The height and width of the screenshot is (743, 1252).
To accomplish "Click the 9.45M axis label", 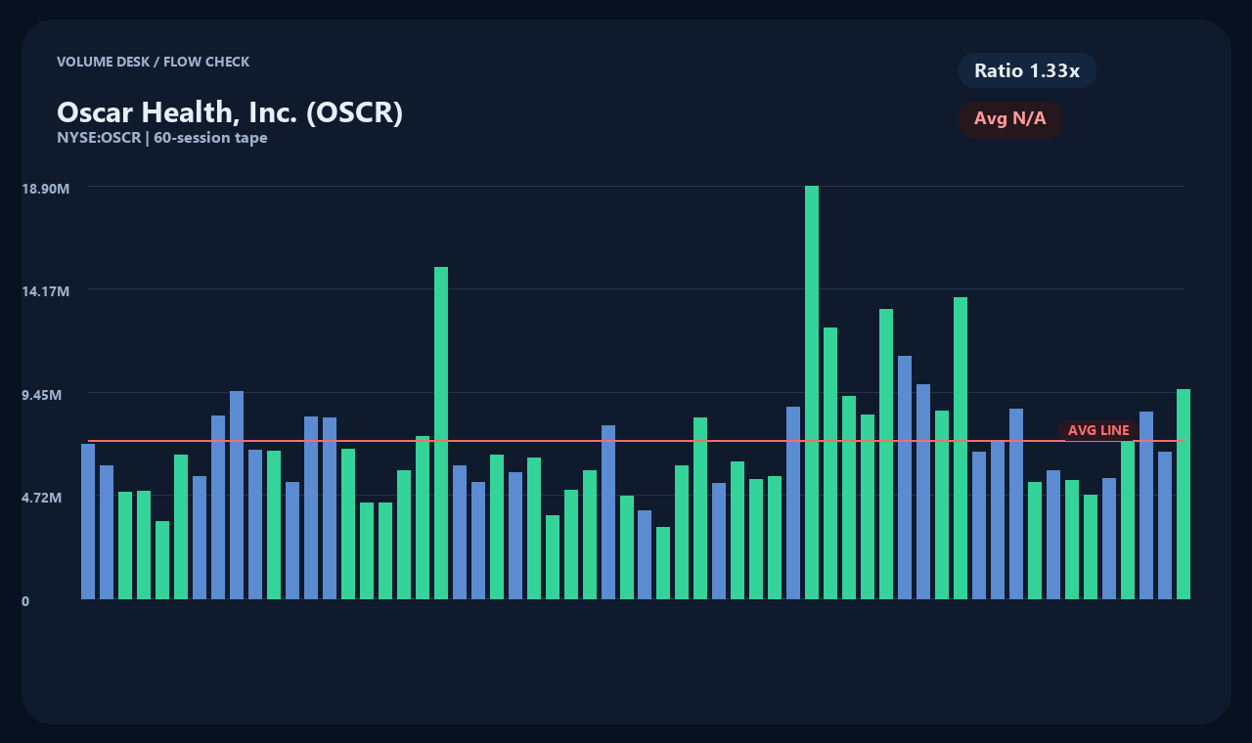I will 42,395.
